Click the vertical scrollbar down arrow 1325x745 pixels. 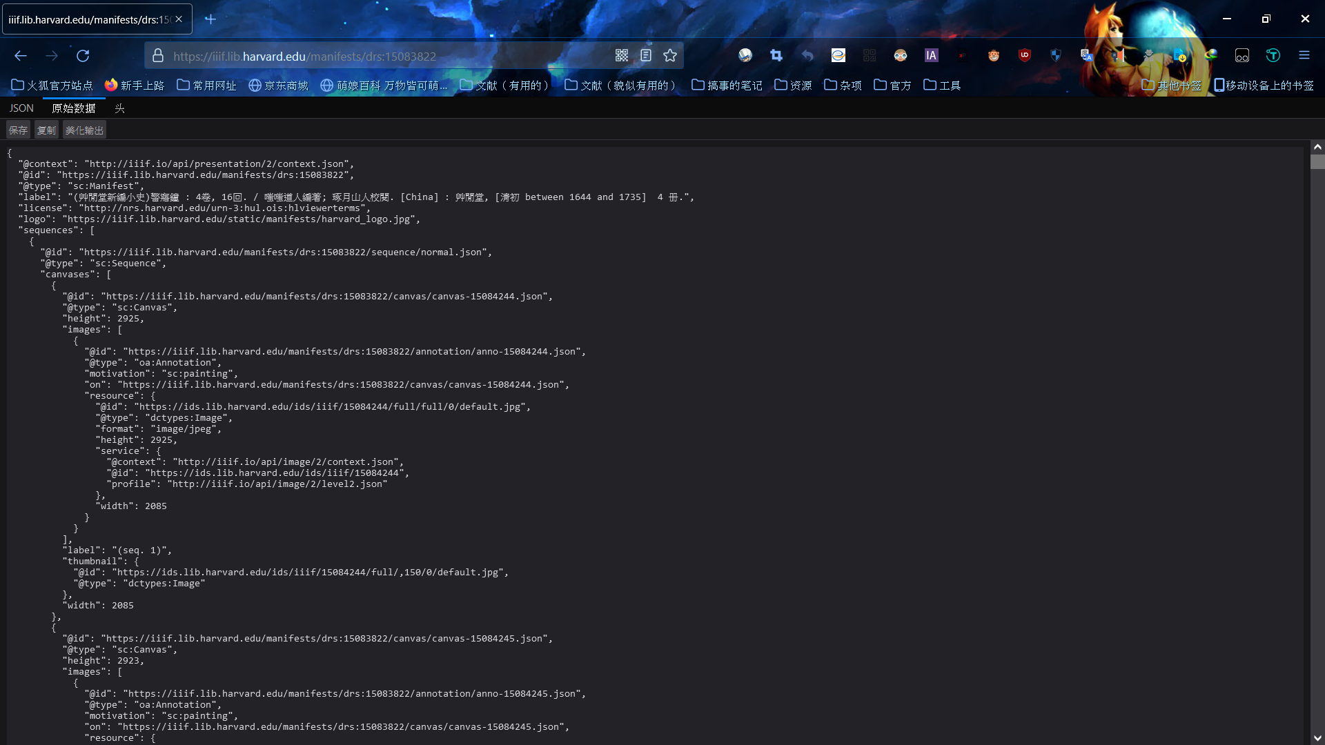(x=1317, y=738)
